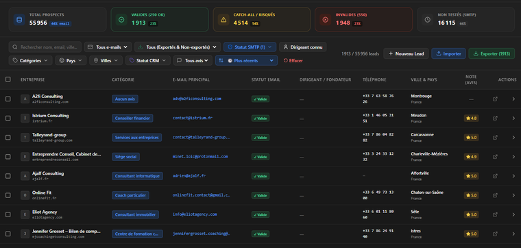Click the Rechercher search input field
521x248 pixels.
point(45,47)
